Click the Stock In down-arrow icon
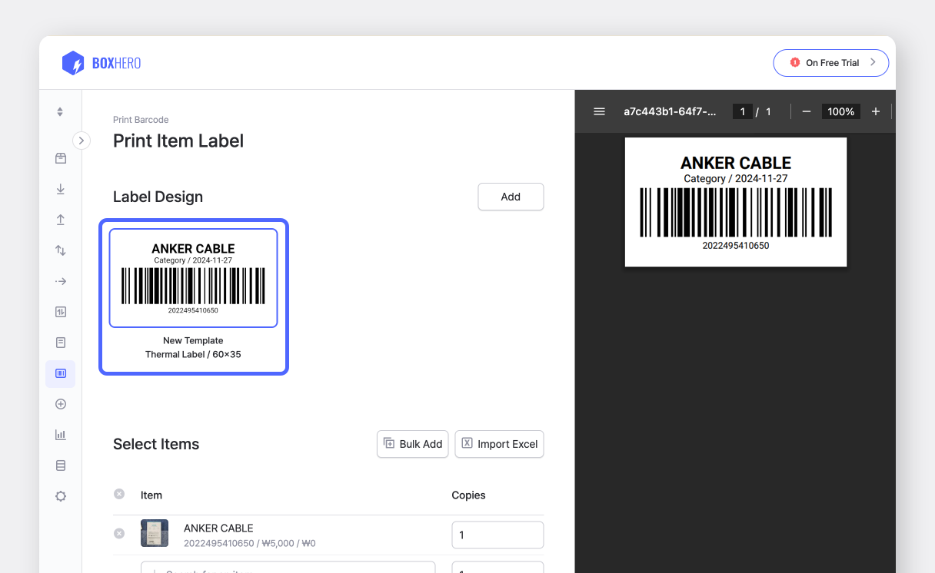The width and height of the screenshot is (935, 573). pos(61,189)
